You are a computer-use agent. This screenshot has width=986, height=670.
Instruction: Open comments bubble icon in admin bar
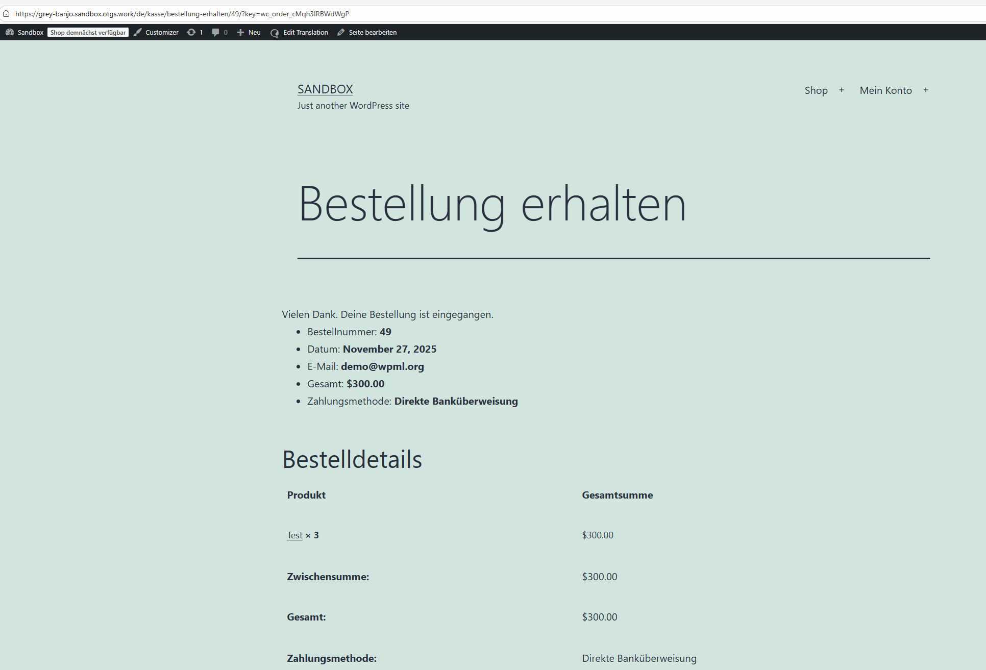[x=215, y=32]
